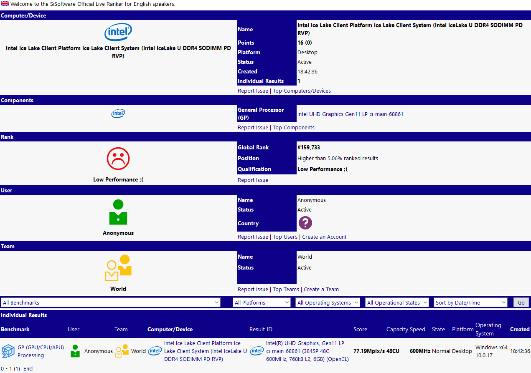
Task: Click Report Issue link under Computer/Device
Action: (x=253, y=91)
